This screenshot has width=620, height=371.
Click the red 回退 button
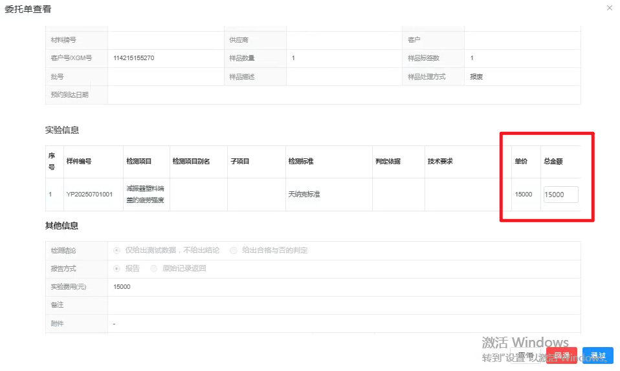pyautogui.click(x=562, y=355)
